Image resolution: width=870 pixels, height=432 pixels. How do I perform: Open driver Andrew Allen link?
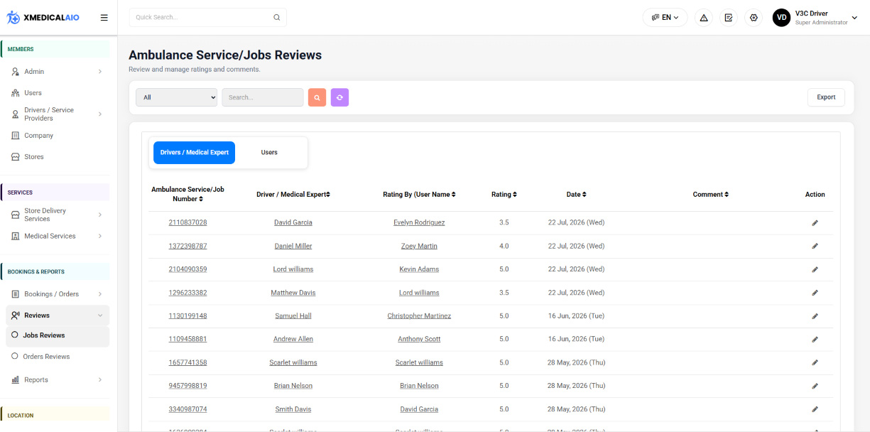tap(293, 339)
